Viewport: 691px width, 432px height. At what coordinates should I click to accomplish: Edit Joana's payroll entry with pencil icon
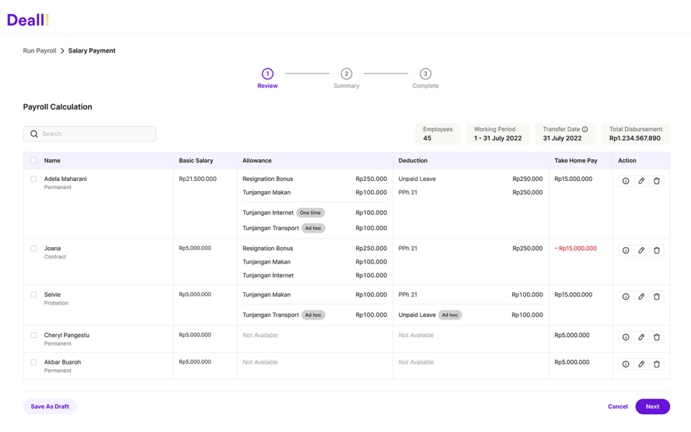(641, 250)
